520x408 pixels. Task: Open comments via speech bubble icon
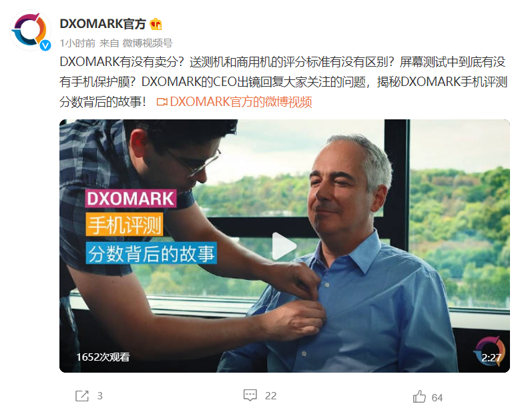click(x=250, y=395)
